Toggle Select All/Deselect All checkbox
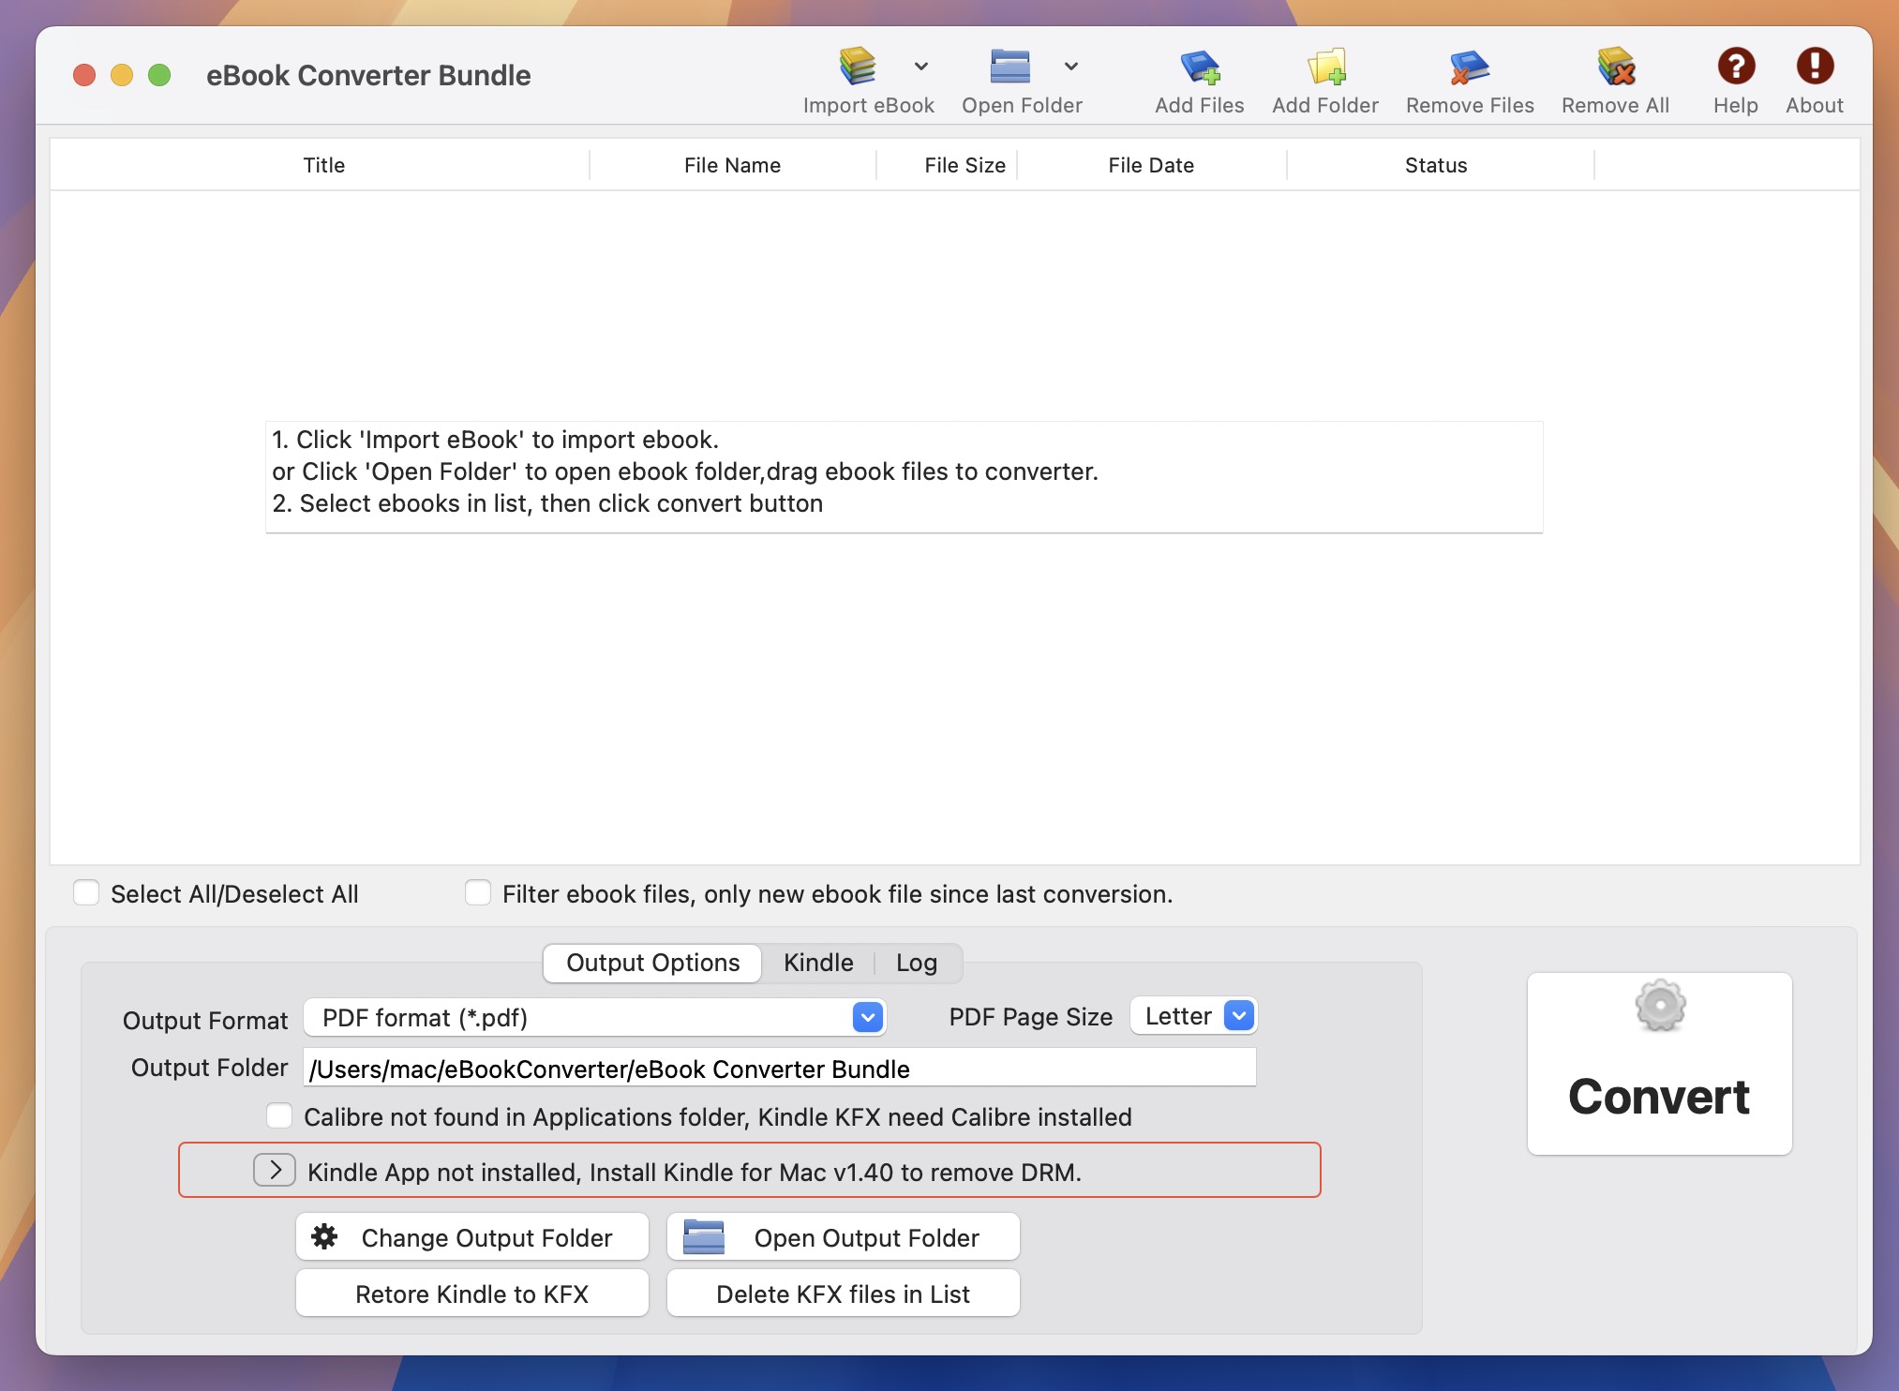This screenshot has height=1391, width=1899. click(86, 893)
